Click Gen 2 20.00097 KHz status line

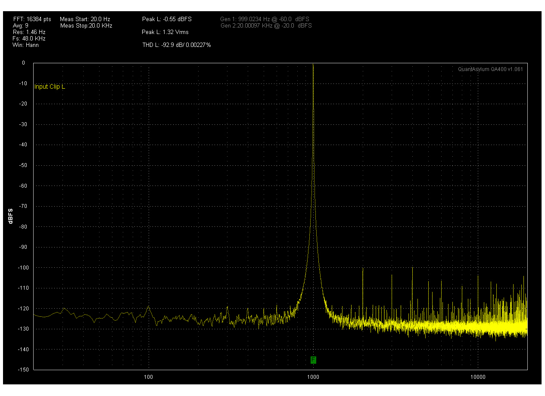point(266,26)
